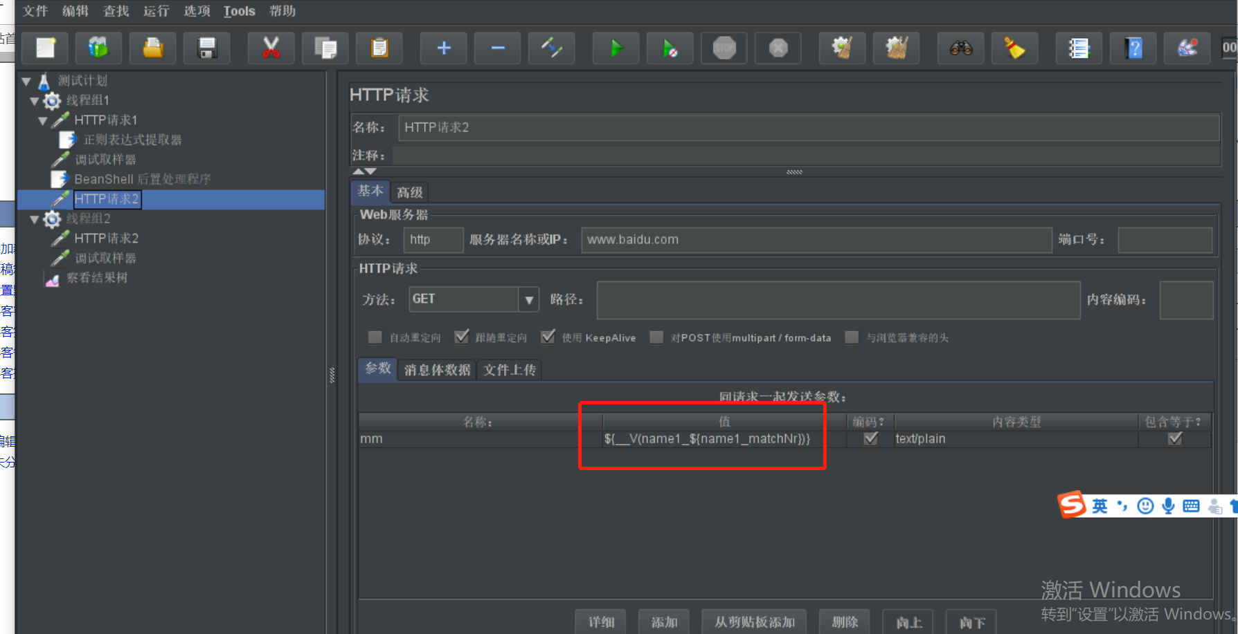
Task: Clear results with the single broom icon
Action: 843,48
